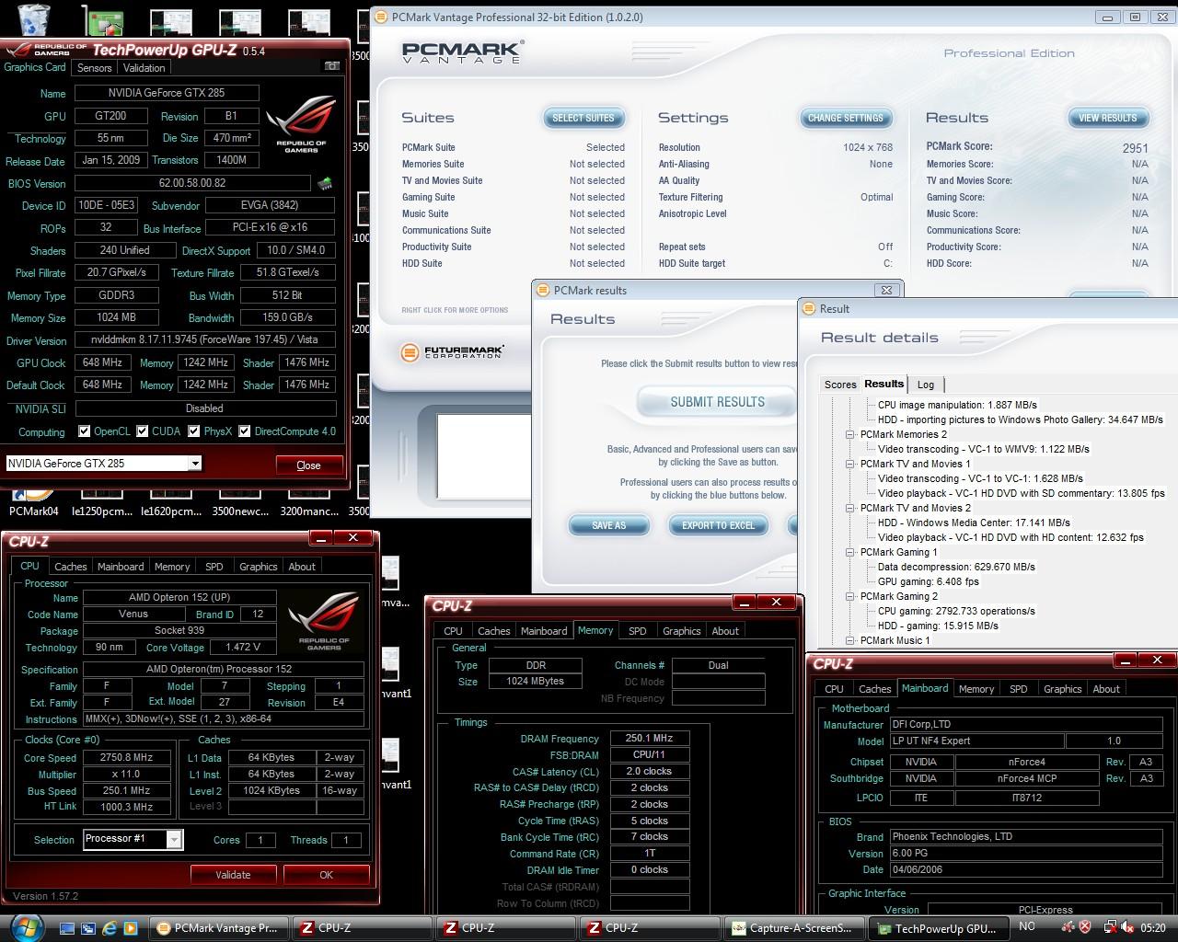Collapse the PCMark TV and Movies 2 node
This screenshot has width=1178, height=942.
coord(850,508)
